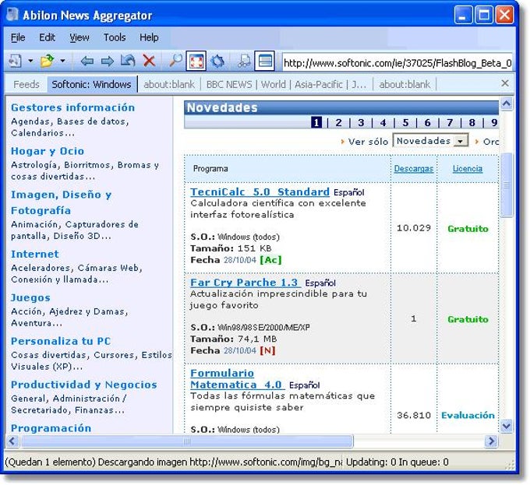Close the current tab with X
530x485 pixels.
tap(505, 83)
